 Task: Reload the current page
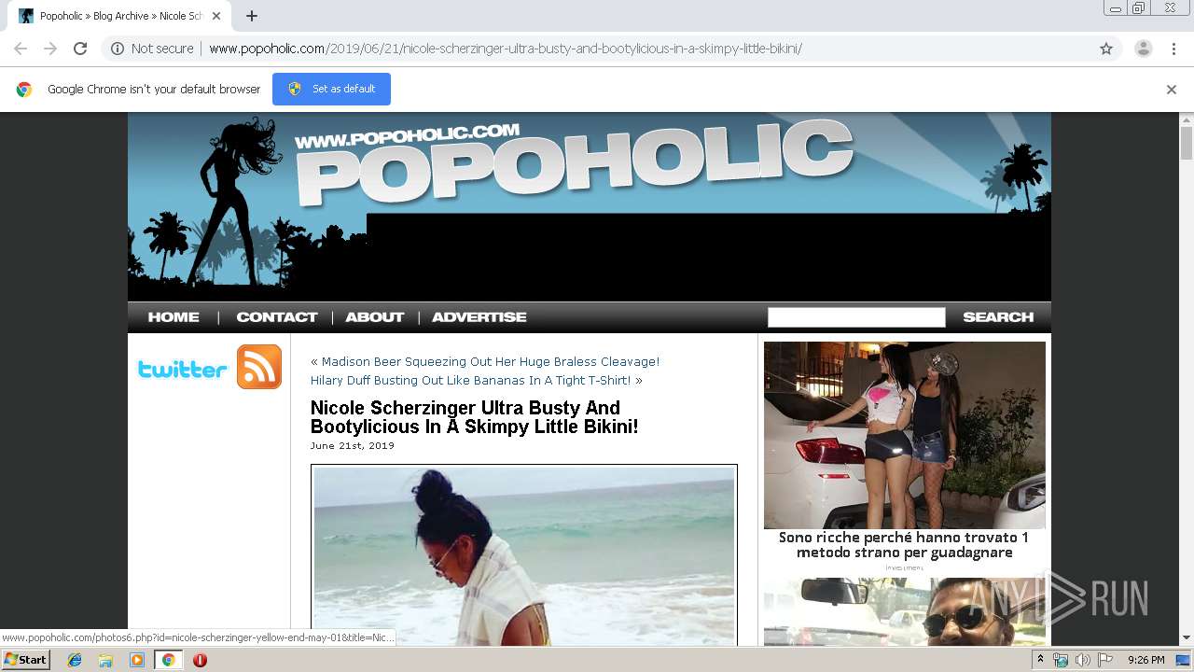coord(80,49)
